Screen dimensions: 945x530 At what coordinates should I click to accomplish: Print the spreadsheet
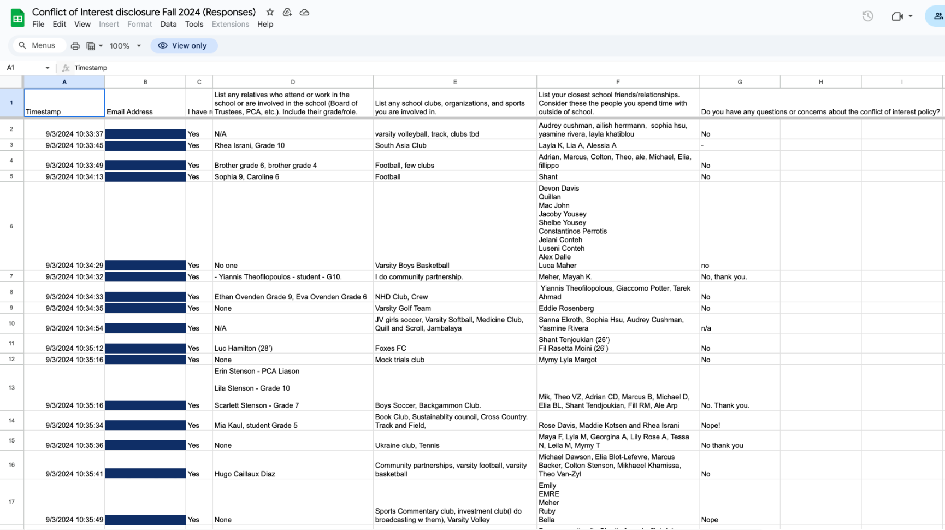point(75,46)
